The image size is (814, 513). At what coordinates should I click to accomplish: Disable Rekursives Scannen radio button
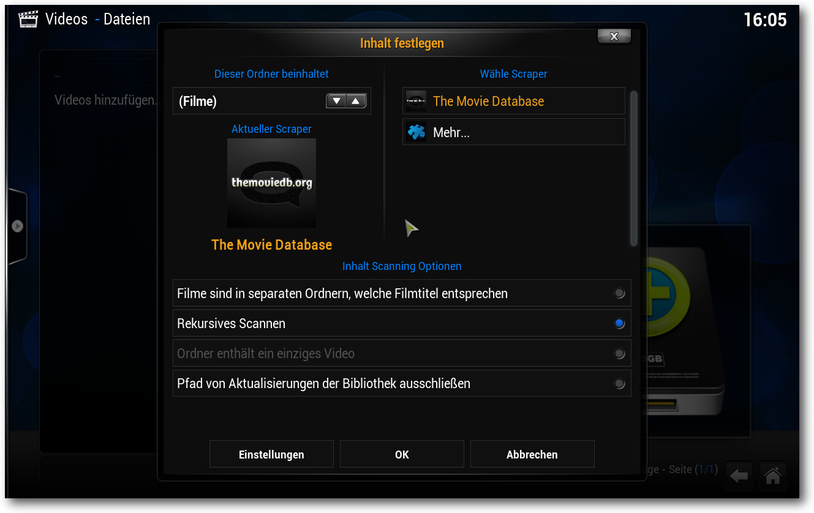coord(619,323)
